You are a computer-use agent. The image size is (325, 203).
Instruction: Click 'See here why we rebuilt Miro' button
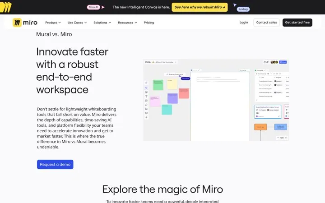pos(200,7)
